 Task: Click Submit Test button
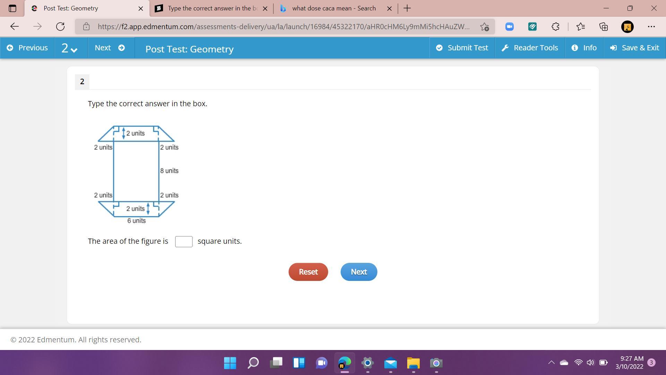462,48
